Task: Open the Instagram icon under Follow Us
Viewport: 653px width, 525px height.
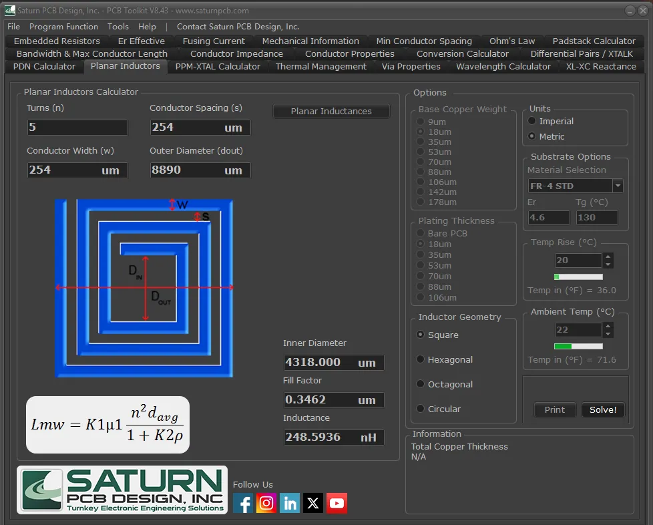Action: pos(266,503)
